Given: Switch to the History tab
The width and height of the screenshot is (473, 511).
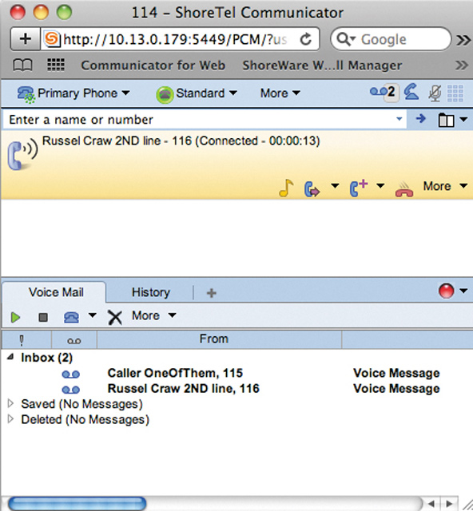Looking at the screenshot, I should 151,292.
